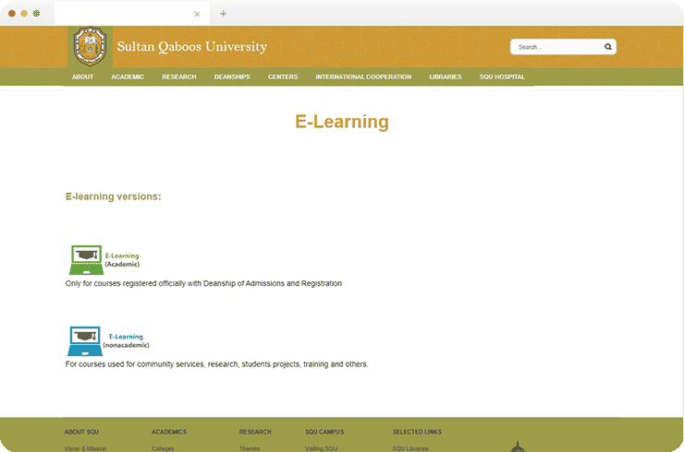
Task: Open the LIBRARIES menu
Action: tap(445, 77)
